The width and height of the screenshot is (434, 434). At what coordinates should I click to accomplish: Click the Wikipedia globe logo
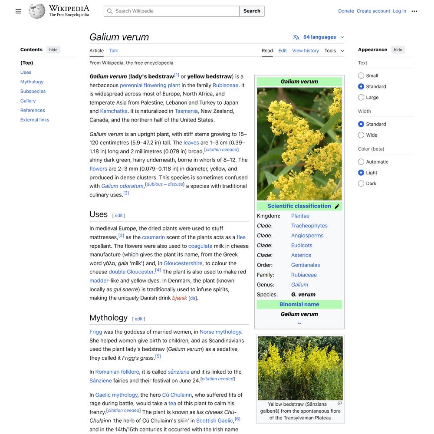[x=37, y=11]
